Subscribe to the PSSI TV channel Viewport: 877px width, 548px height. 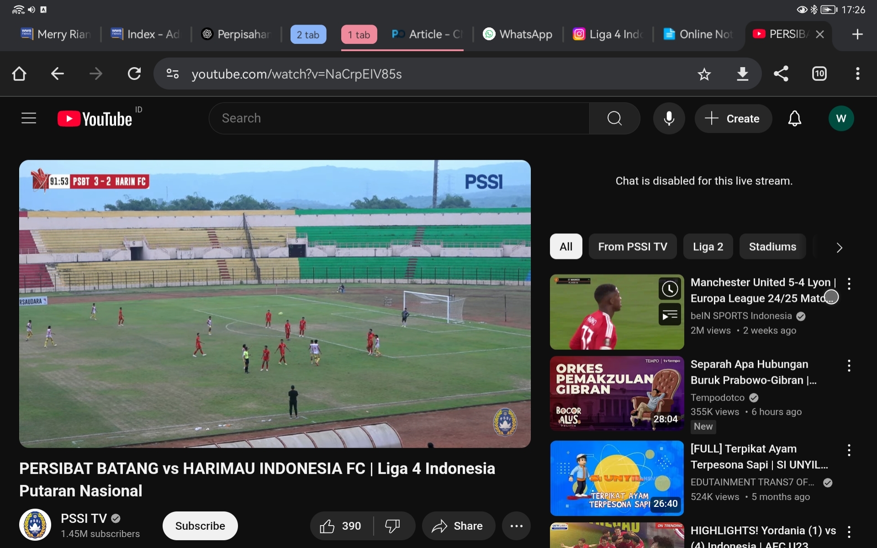[200, 526]
